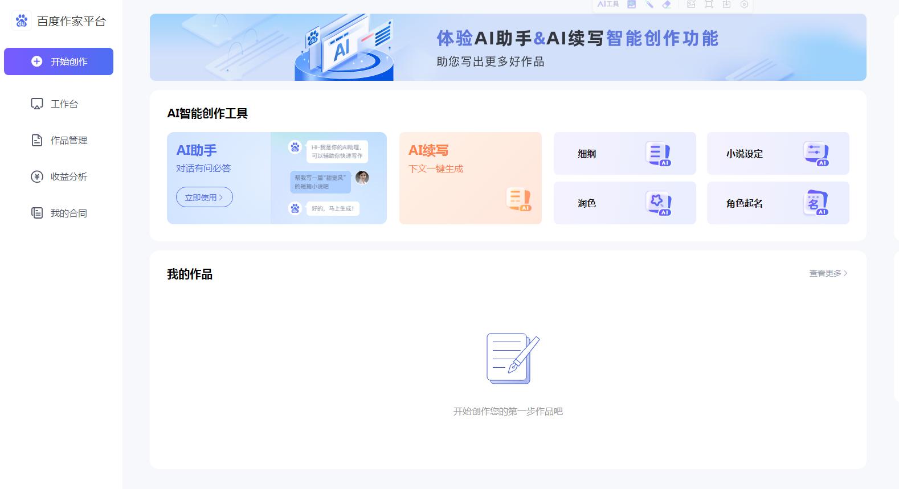Viewport: 899px width, 489px height.
Task: Click the crop frame icon in top toolbar
Action: coord(709,5)
